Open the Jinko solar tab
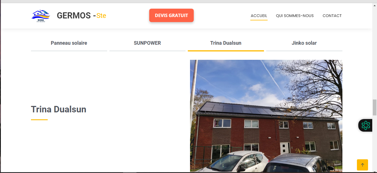 tap(304, 43)
